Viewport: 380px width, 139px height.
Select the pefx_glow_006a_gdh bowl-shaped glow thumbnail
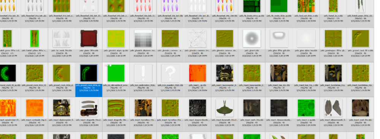click(279, 39)
